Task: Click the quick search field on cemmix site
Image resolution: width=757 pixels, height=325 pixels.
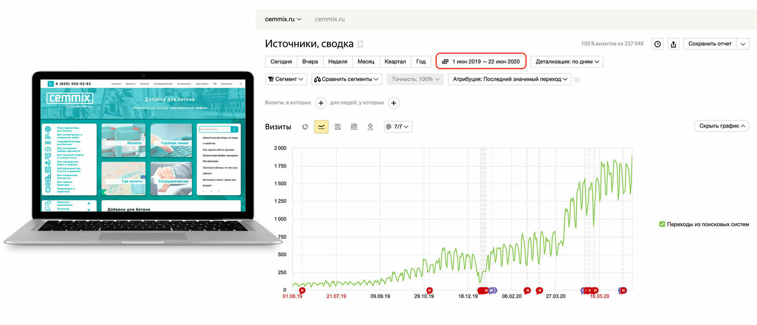Action: [214, 129]
